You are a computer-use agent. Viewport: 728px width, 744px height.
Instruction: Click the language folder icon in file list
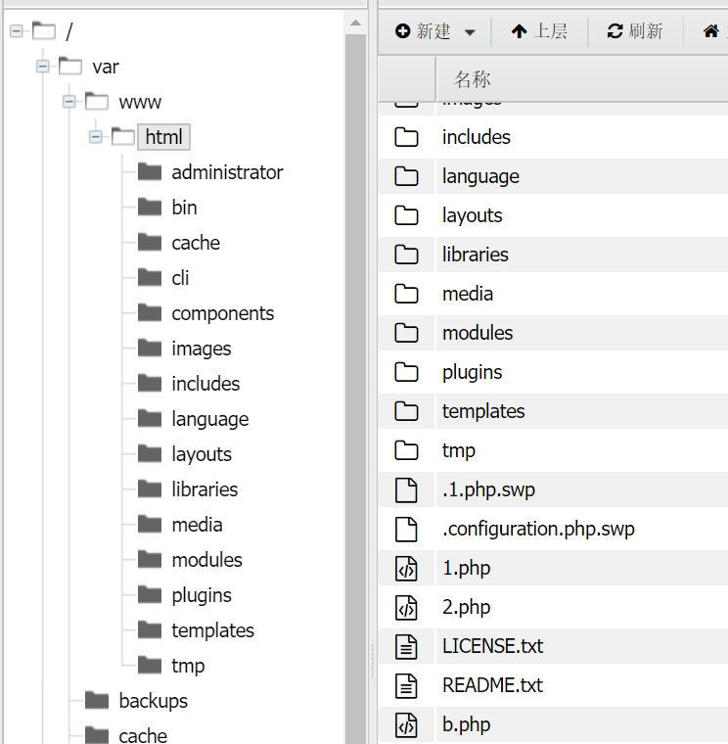[406, 176]
